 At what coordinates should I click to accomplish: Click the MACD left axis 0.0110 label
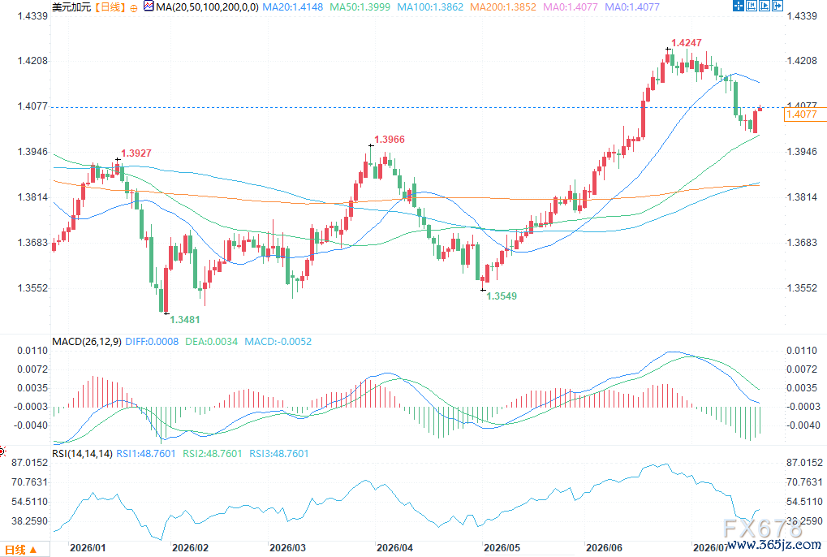pyautogui.click(x=32, y=351)
